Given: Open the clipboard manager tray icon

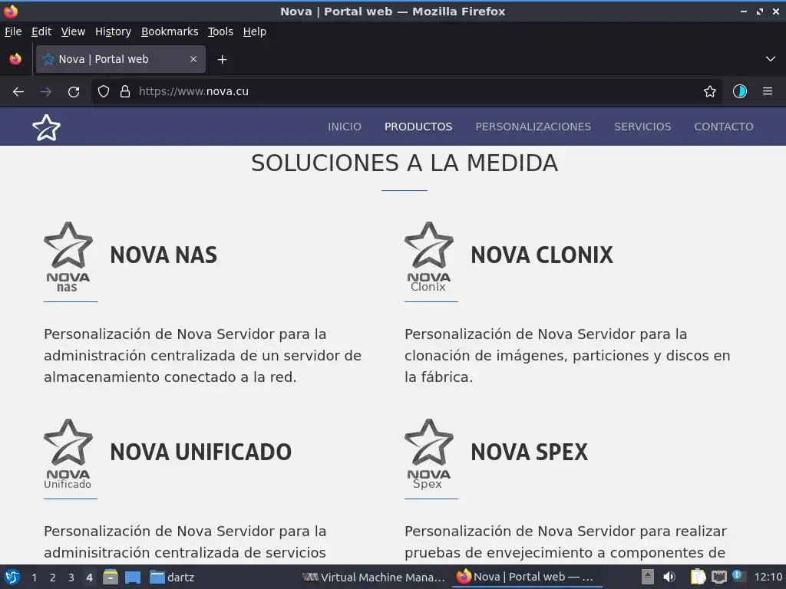Looking at the screenshot, I should 698,577.
